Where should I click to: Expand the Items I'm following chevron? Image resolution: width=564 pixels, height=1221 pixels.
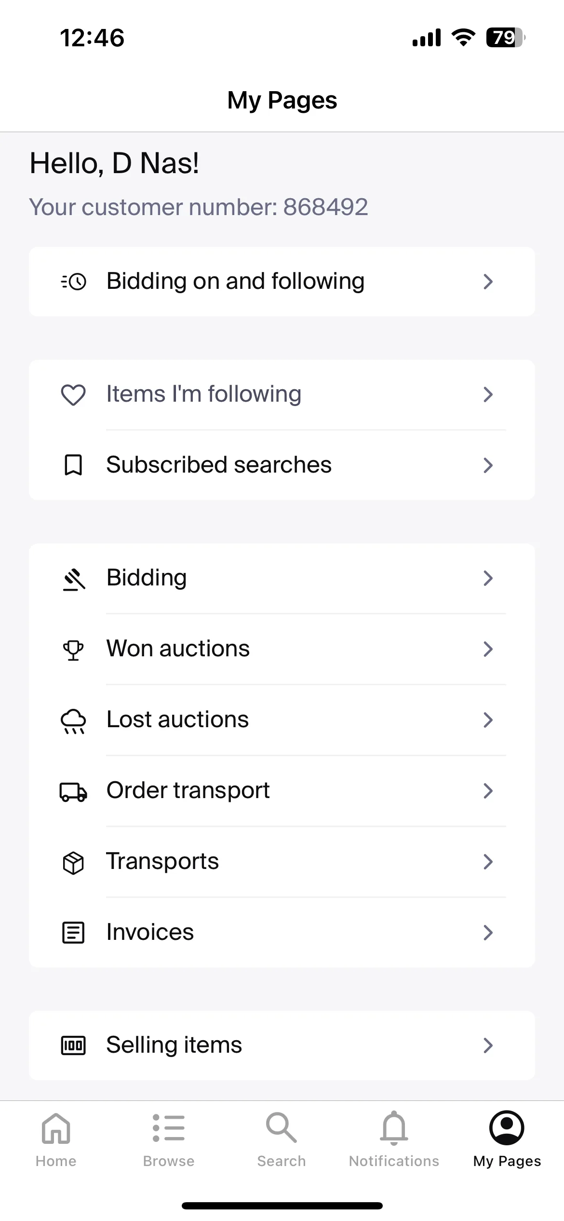(x=488, y=394)
